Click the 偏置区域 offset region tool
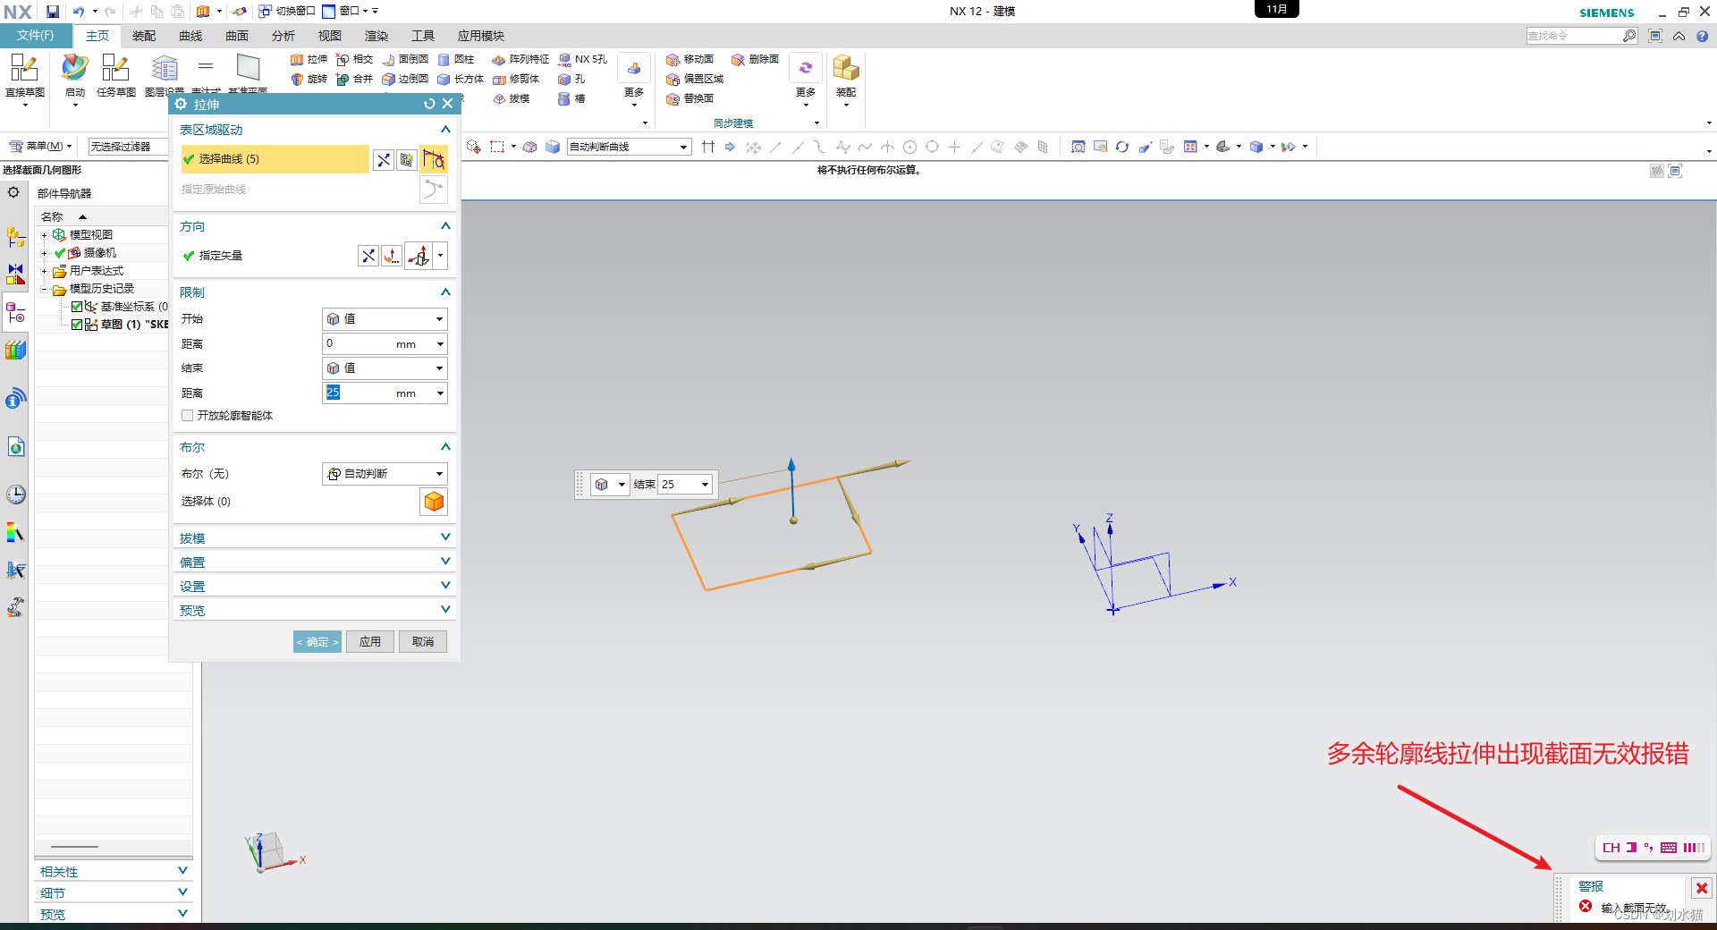Image resolution: width=1717 pixels, height=930 pixels. [x=695, y=79]
